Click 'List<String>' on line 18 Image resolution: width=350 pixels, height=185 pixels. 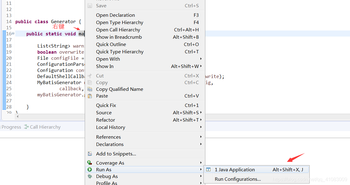pyautogui.click(x=54, y=46)
